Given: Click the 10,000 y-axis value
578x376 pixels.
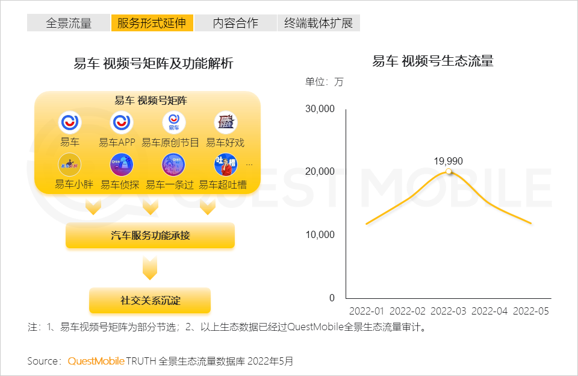Looking at the screenshot, I should 320,234.
